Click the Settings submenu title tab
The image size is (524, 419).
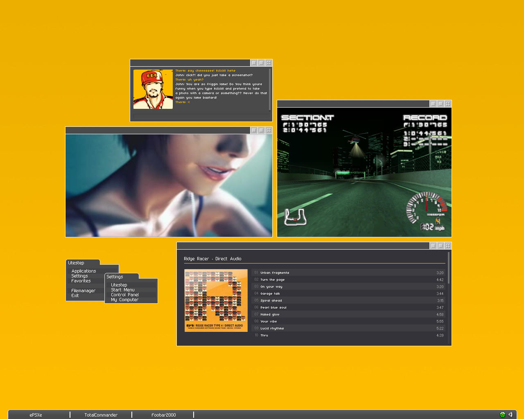point(122,277)
